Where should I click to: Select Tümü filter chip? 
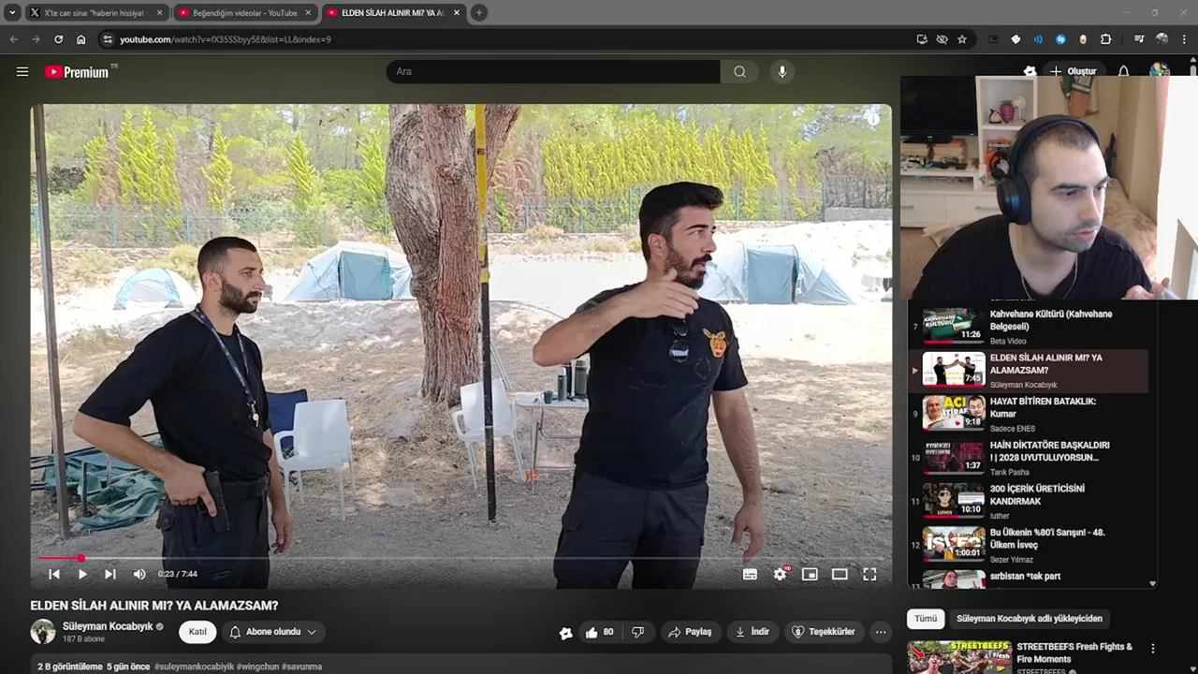926,619
